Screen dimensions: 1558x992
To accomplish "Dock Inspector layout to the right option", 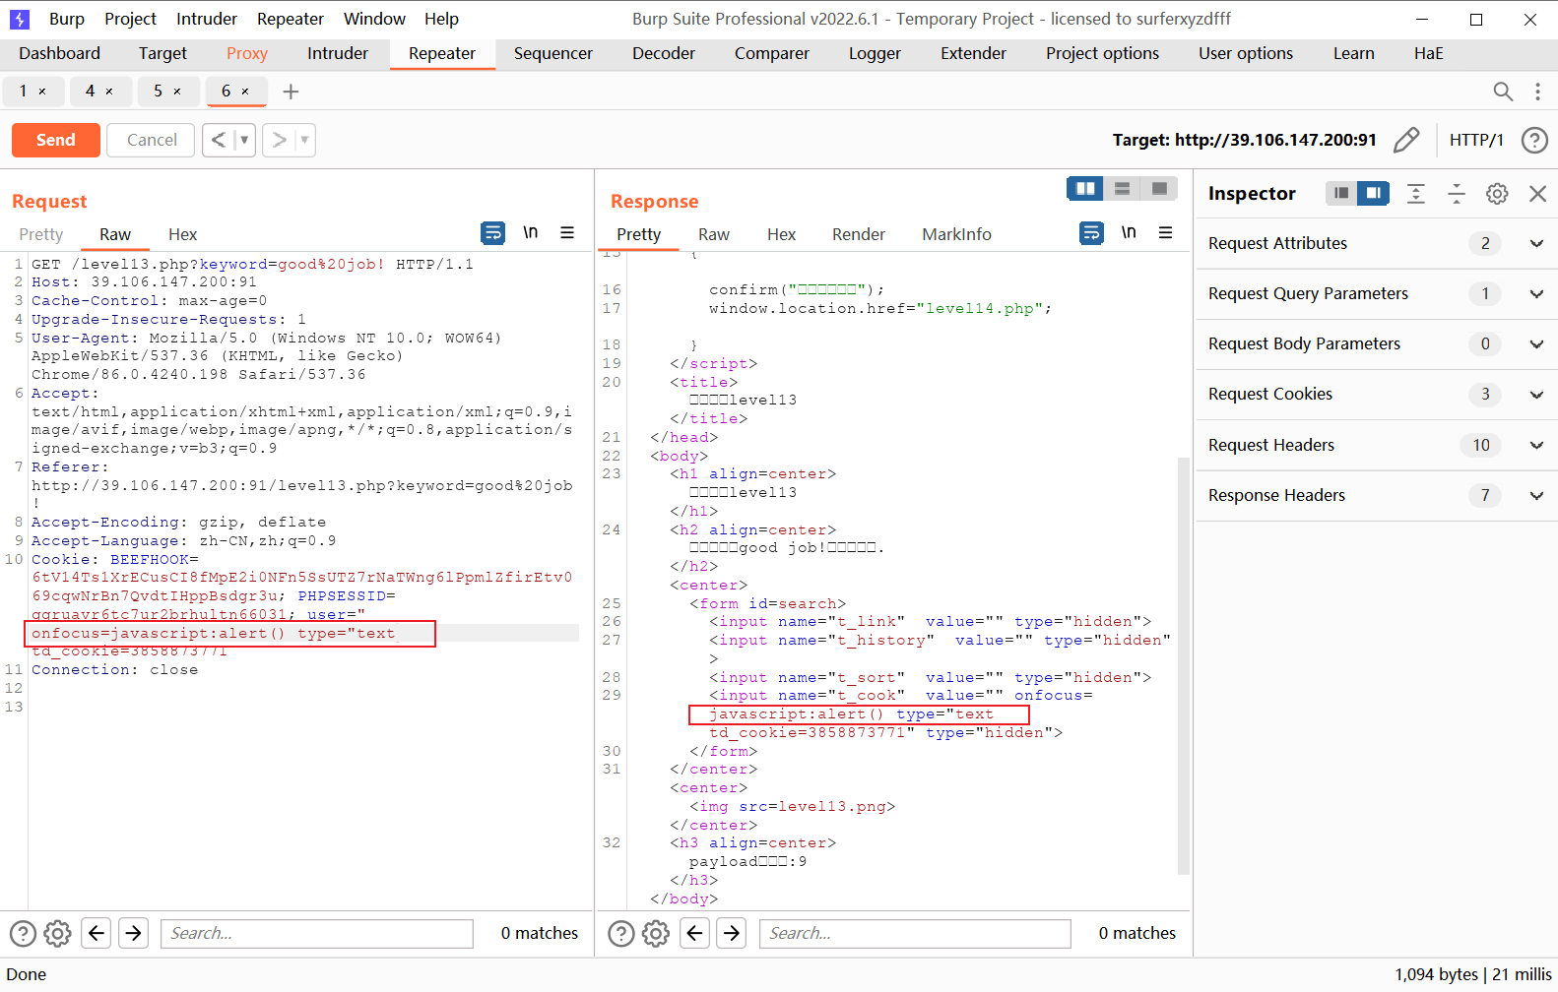I will pos(1373,193).
